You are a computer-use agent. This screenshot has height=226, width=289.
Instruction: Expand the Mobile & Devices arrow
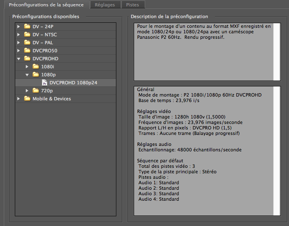pos(19,99)
